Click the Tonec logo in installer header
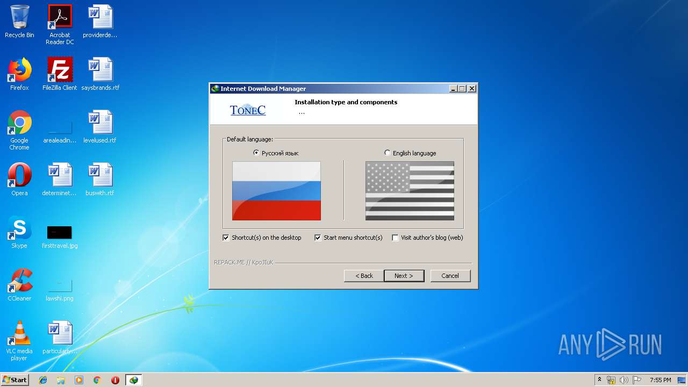 coord(248,110)
